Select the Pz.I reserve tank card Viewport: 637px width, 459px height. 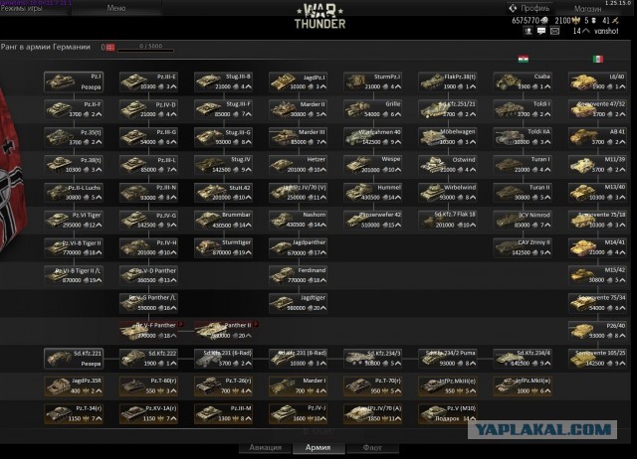pyautogui.click(x=74, y=81)
